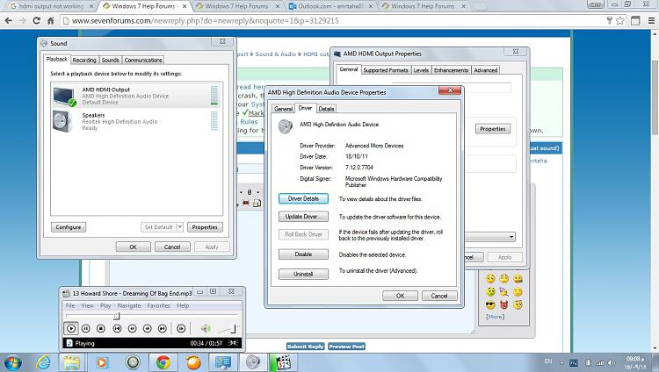Viewport: 659px width, 372px height.
Task: Open Supported Formats tab in HDMI Output Properties
Action: (x=386, y=70)
